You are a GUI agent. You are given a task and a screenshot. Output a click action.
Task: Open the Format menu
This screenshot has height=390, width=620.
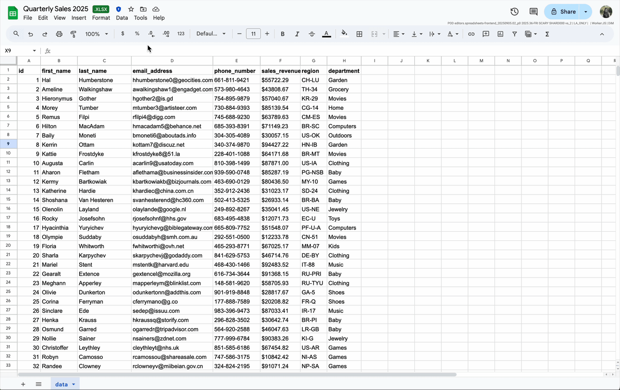[x=101, y=18]
